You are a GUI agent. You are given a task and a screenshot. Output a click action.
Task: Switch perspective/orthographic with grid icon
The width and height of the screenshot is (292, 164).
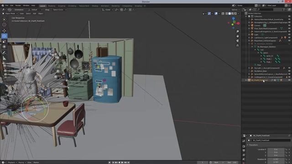coord(238,46)
